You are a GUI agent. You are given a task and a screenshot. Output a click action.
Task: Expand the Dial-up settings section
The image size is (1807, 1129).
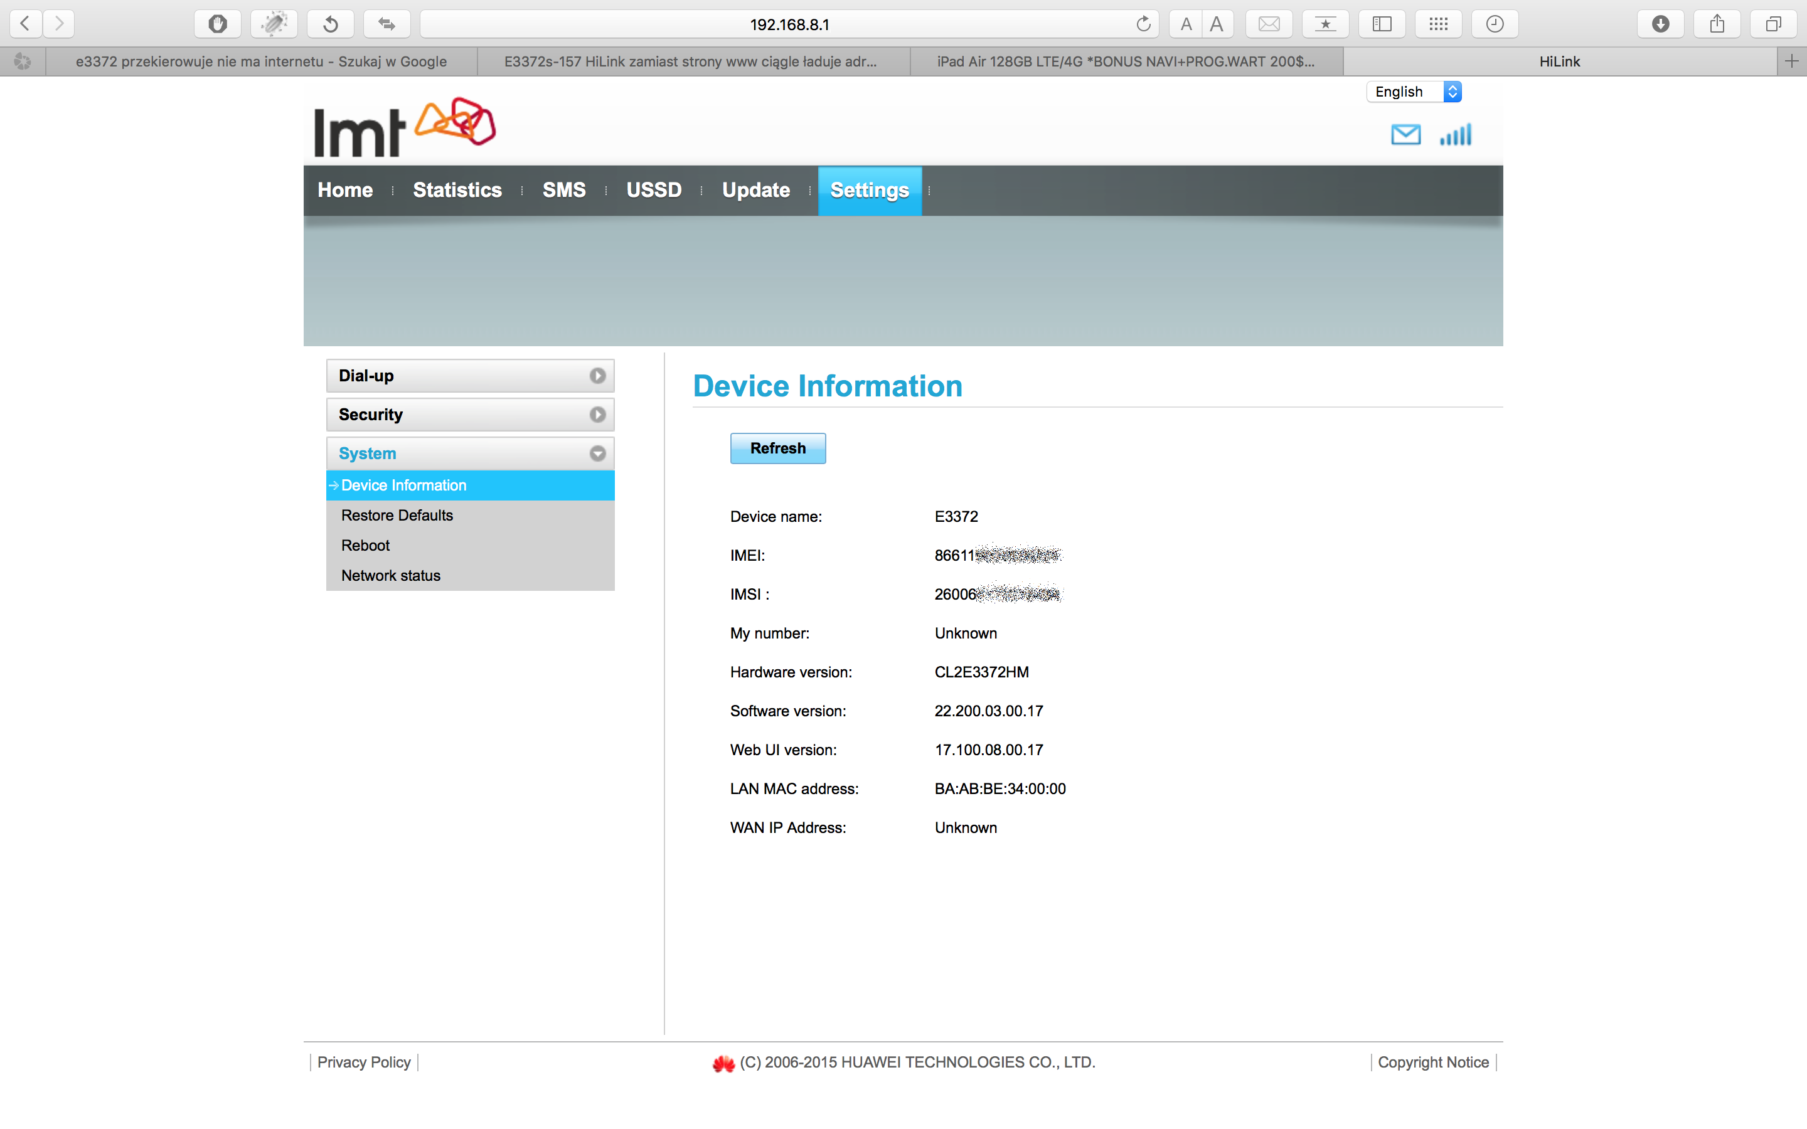470,376
